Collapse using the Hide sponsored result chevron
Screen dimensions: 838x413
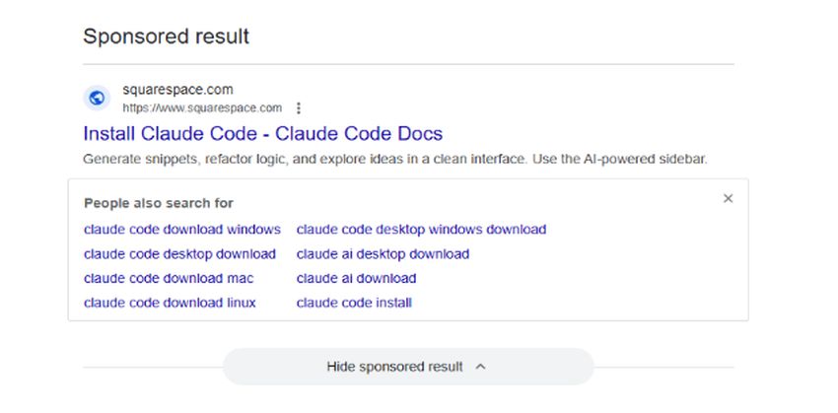coord(481,367)
